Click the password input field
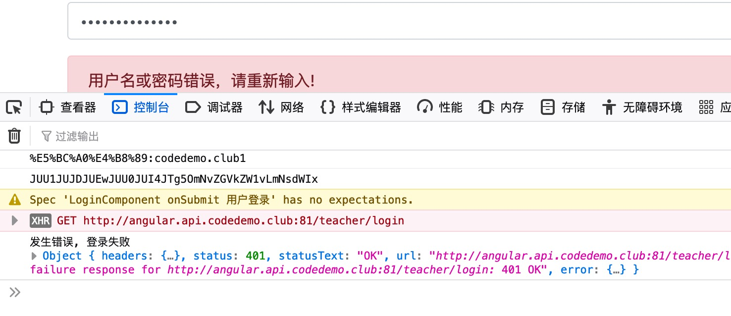Screen dimensions: 731x316 399,21
